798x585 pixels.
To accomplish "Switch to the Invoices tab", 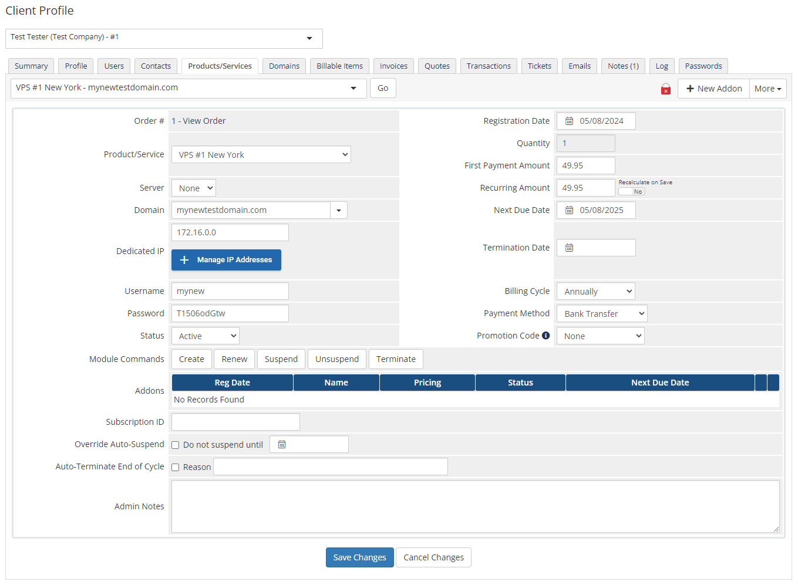I will 393,66.
